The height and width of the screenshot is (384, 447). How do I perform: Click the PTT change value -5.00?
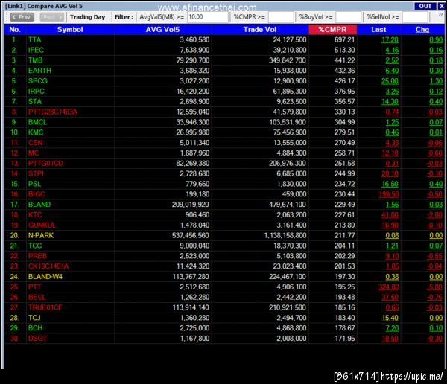click(435, 287)
